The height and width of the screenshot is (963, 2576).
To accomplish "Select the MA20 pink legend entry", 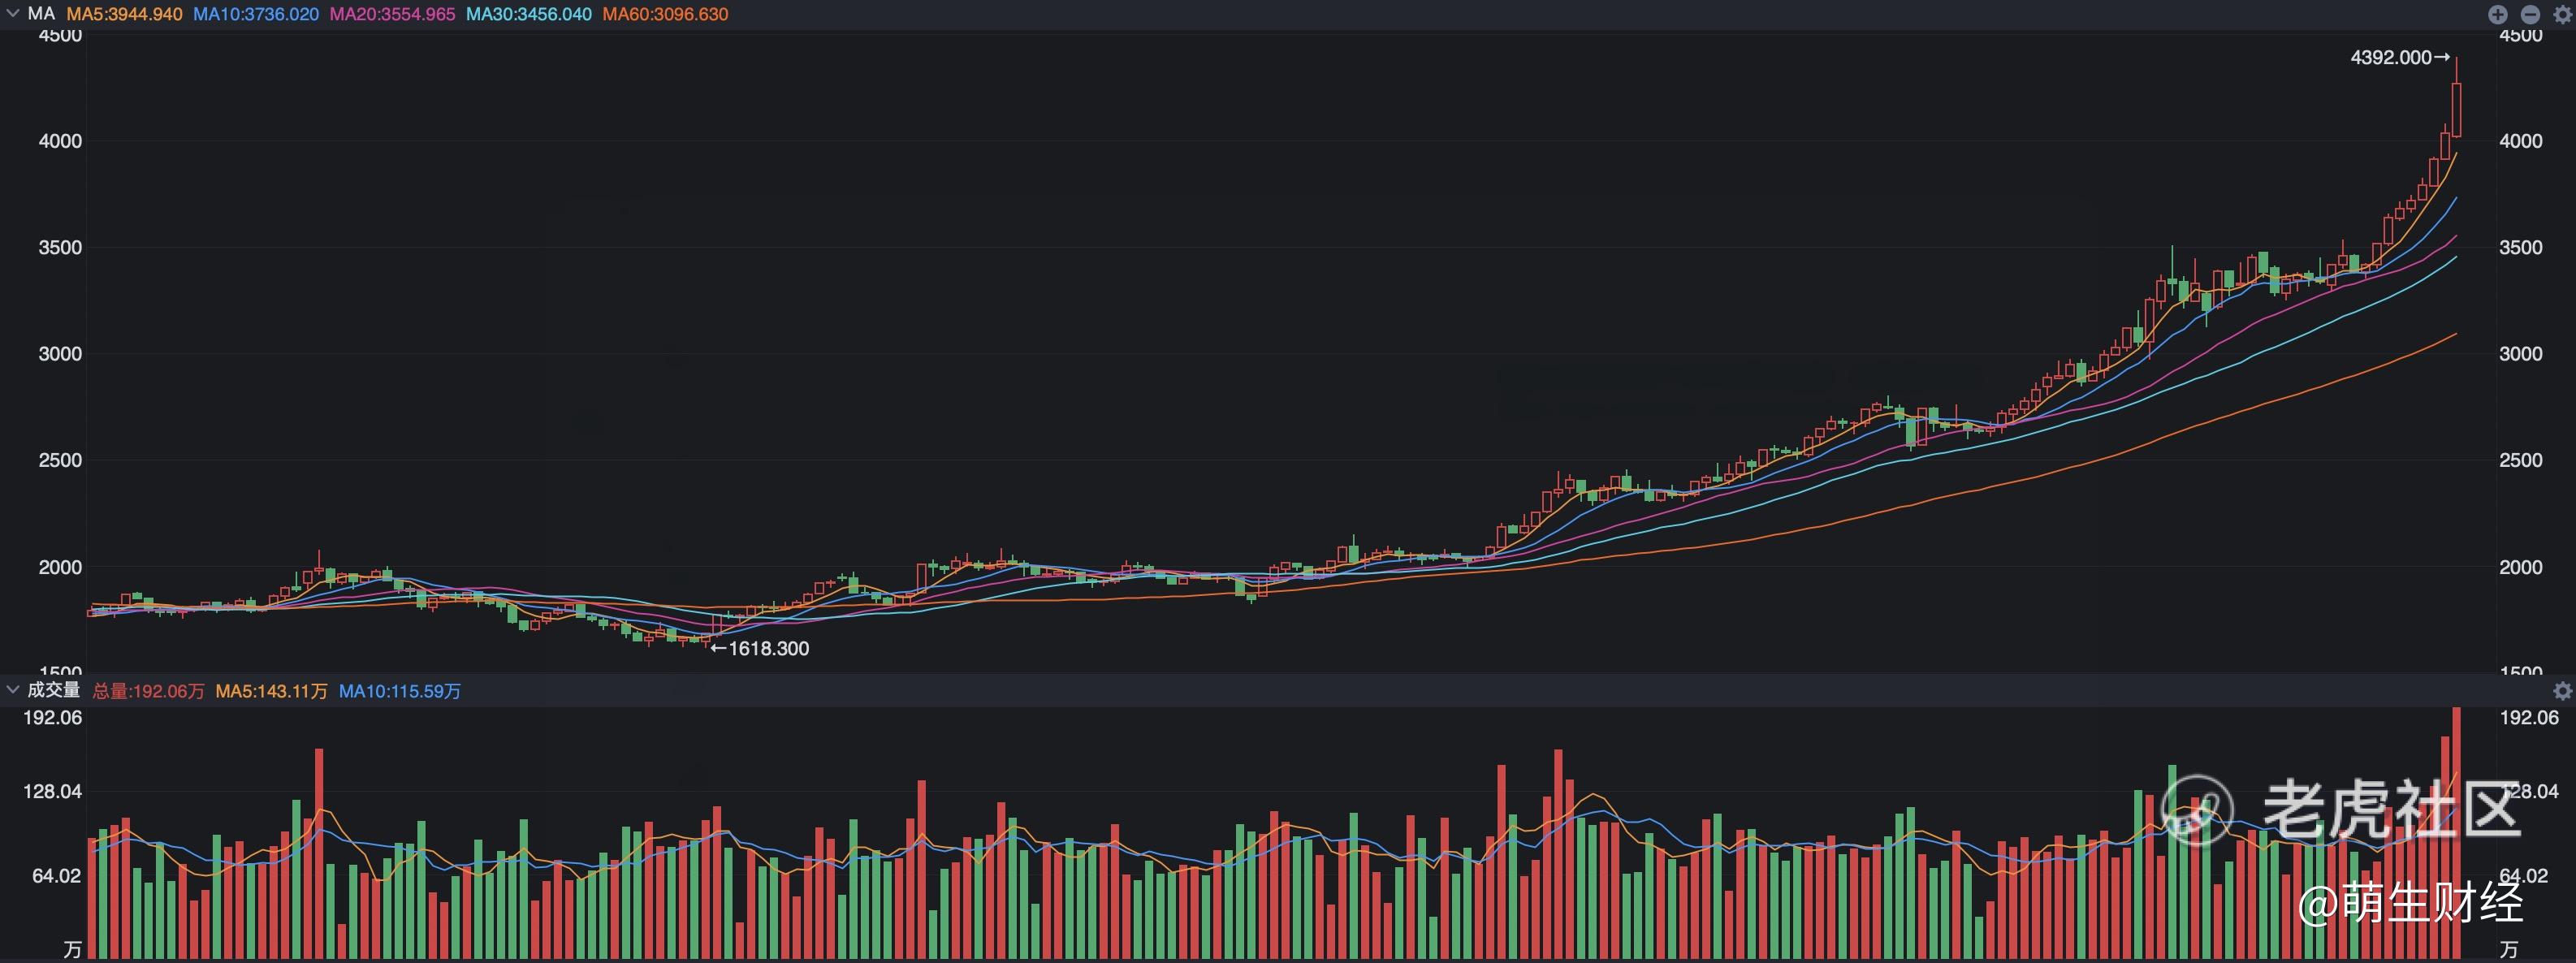I will pyautogui.click(x=392, y=14).
